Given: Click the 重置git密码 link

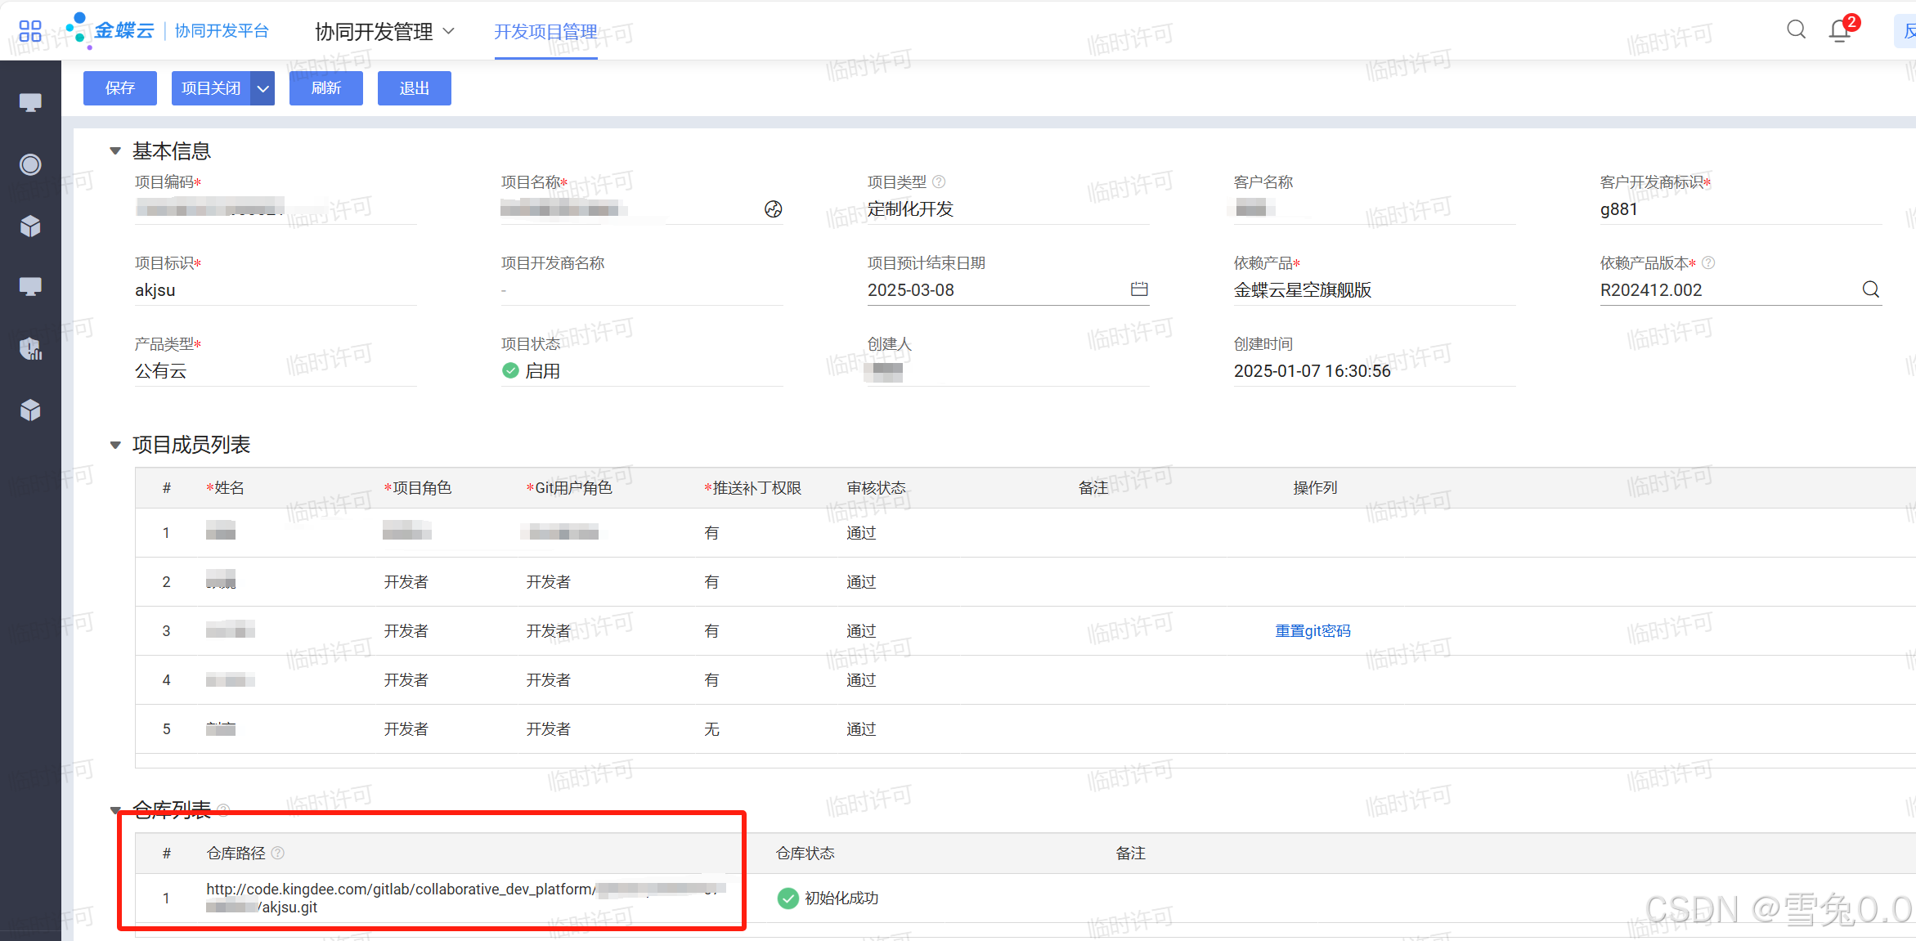Looking at the screenshot, I should coord(1312,630).
